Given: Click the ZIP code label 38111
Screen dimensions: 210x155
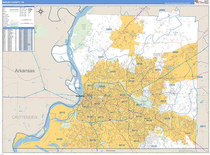Looking at the screenshot, I should 112,112.
